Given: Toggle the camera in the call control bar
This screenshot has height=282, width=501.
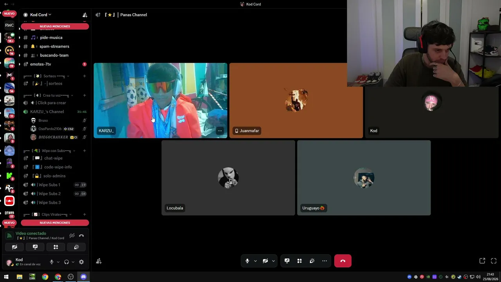Looking at the screenshot, I should click(x=265, y=261).
